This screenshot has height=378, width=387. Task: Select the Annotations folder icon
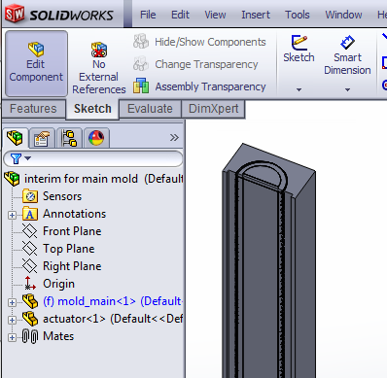30,214
